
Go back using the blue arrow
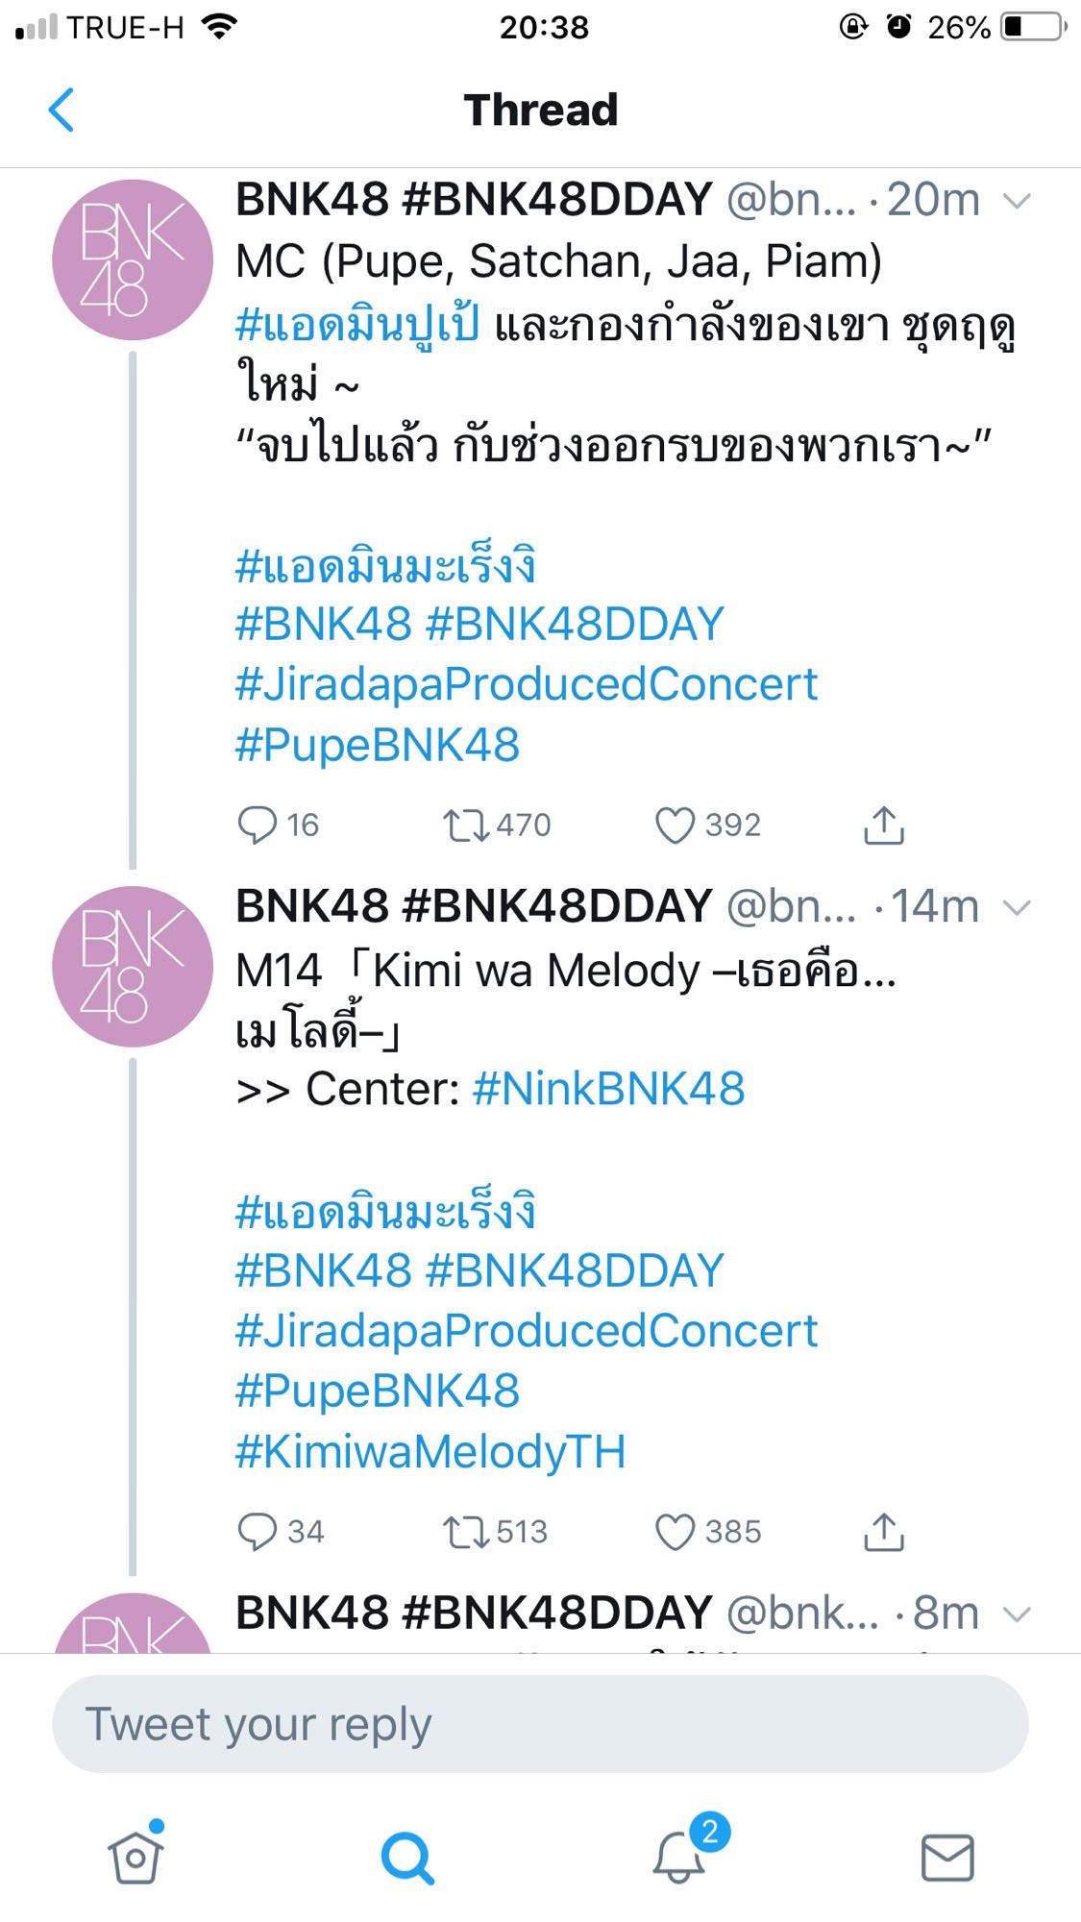pos(61,110)
